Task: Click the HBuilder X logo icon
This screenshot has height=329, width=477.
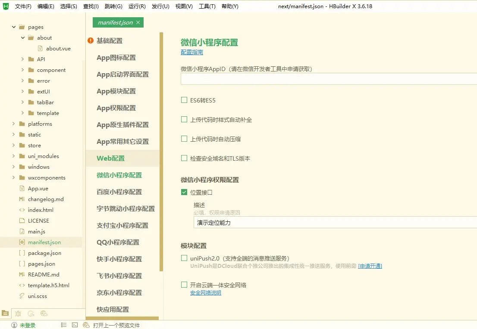Action: (6, 6)
